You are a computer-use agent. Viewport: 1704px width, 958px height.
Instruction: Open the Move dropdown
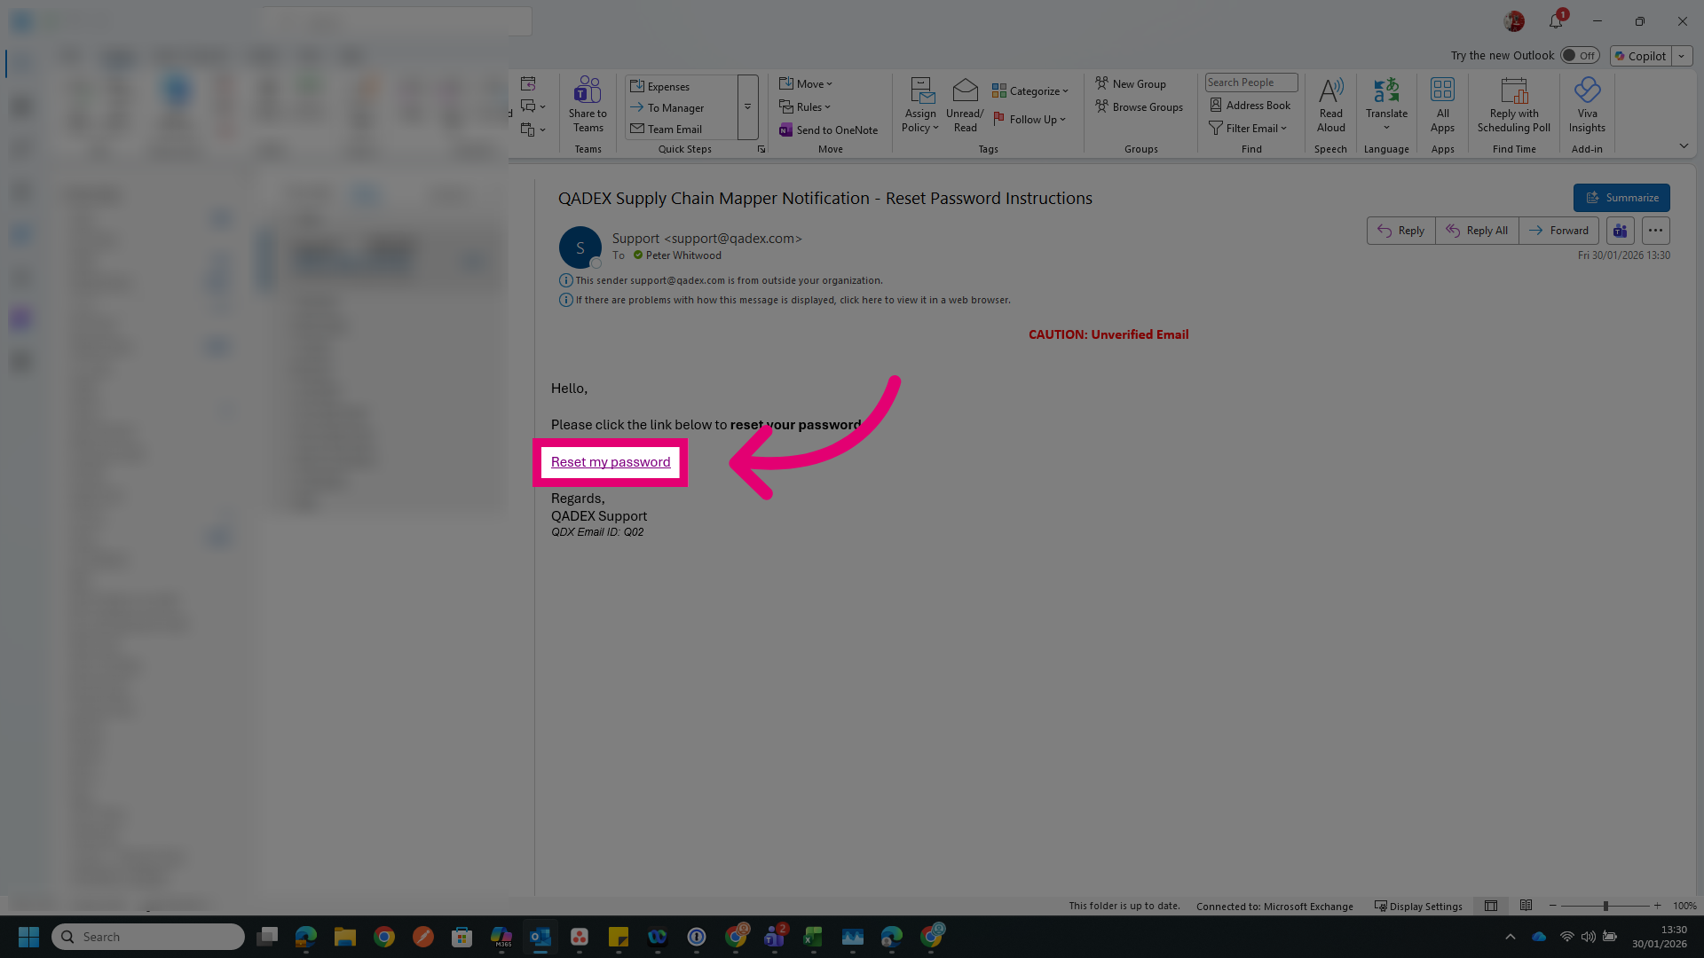pyautogui.click(x=806, y=83)
